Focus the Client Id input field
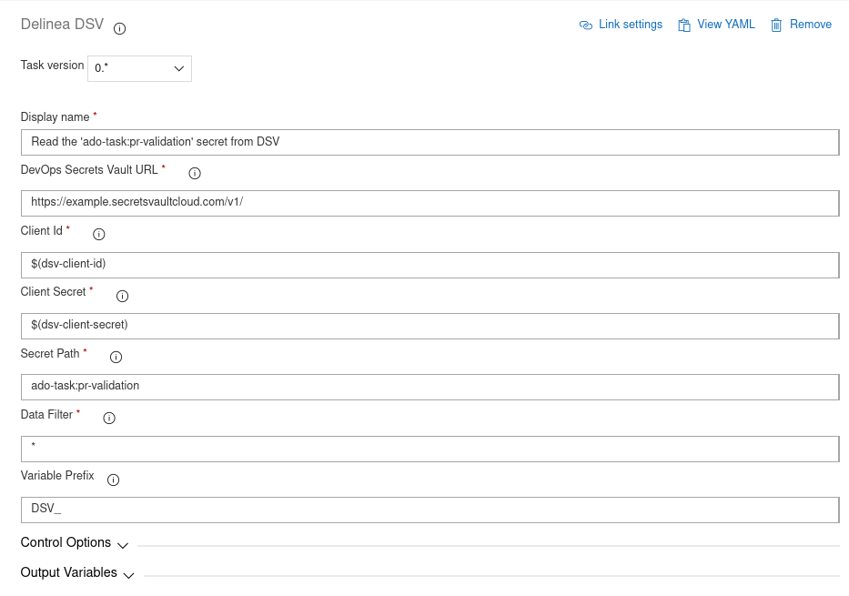 click(x=430, y=265)
